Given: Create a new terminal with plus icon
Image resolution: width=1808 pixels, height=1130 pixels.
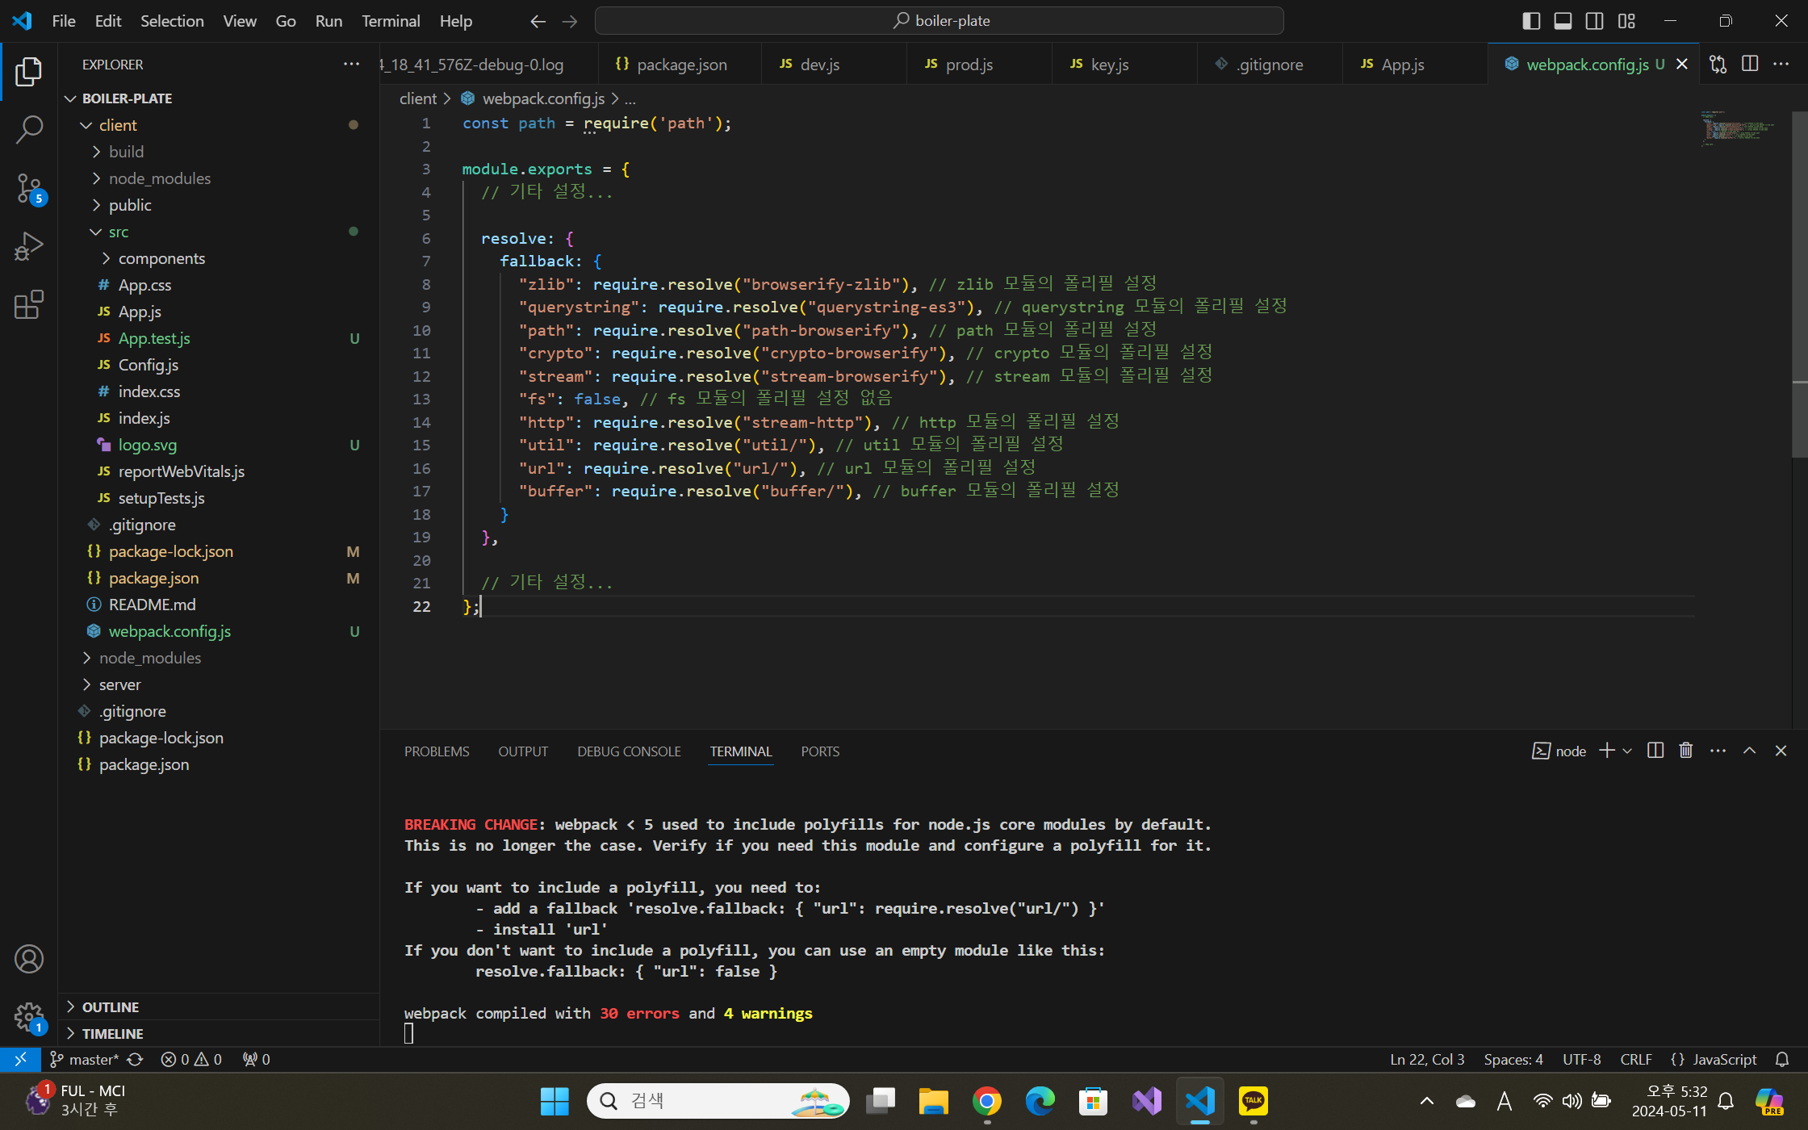Looking at the screenshot, I should point(1606,751).
